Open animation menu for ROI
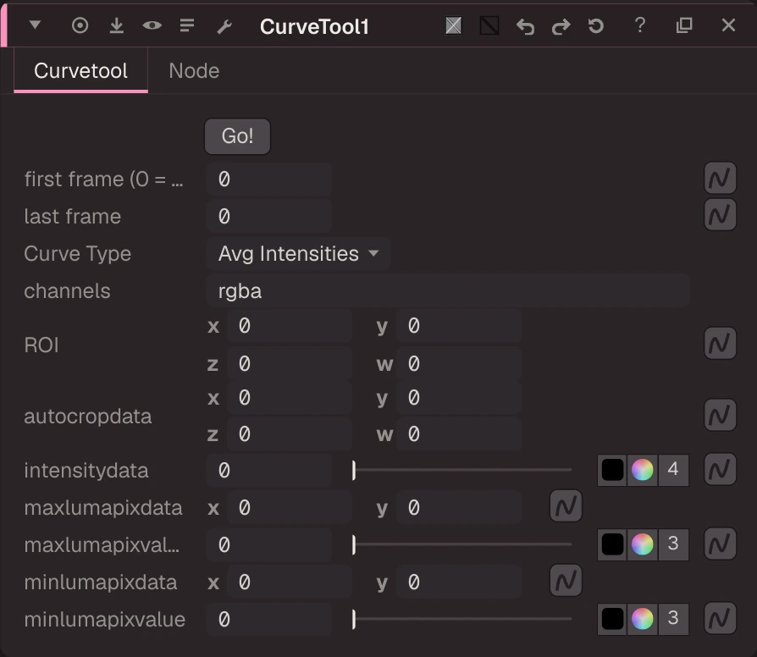Image resolution: width=757 pixels, height=657 pixels. point(720,344)
